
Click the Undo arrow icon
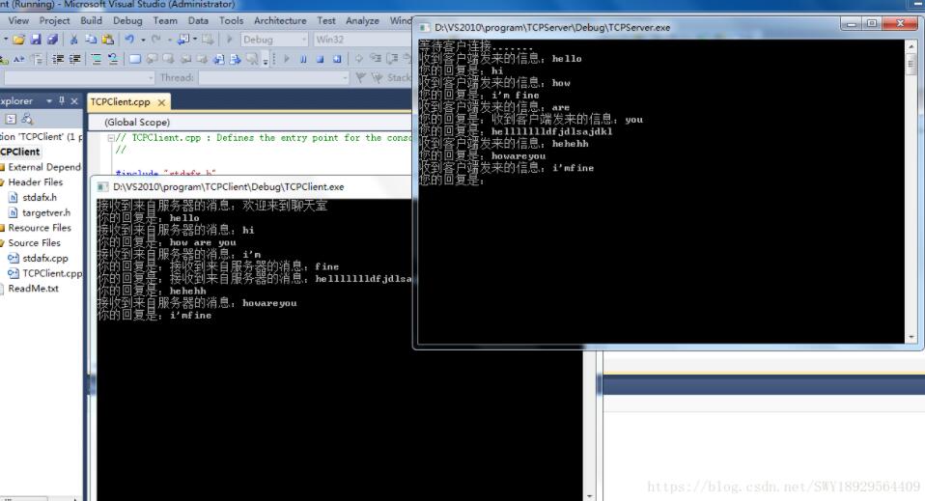pyautogui.click(x=129, y=40)
